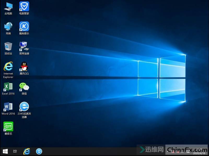
Task: Select the 宽带连接 broadband shortcut
Action: point(24,48)
